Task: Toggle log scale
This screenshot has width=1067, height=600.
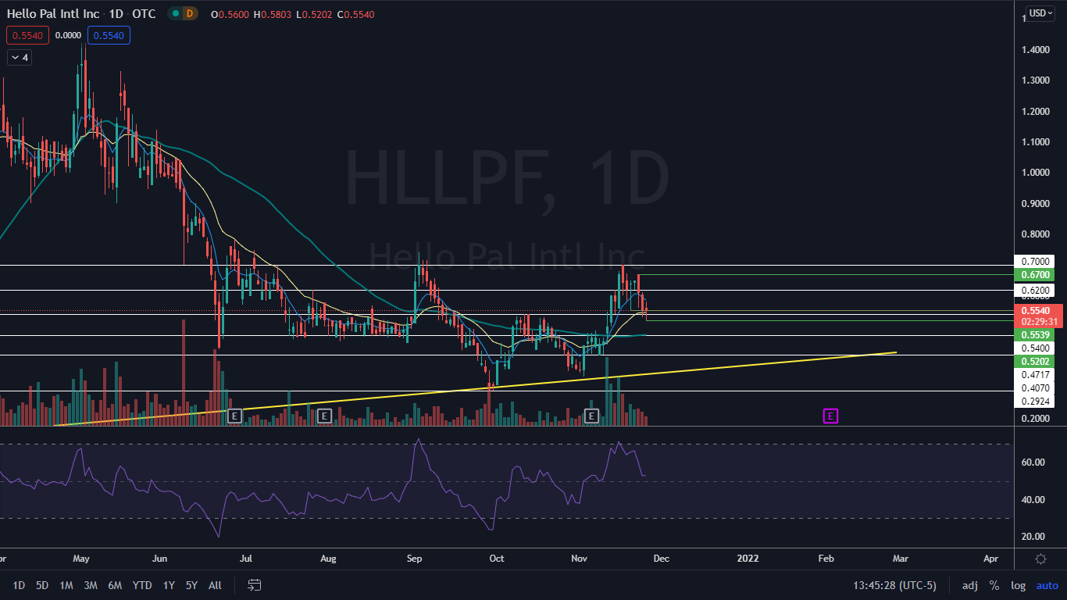Action: tap(1019, 585)
